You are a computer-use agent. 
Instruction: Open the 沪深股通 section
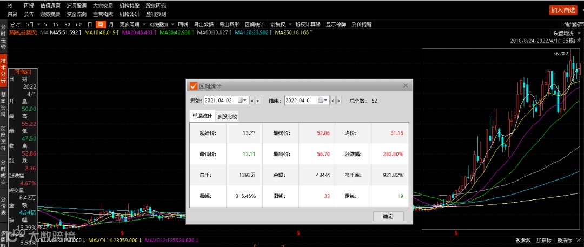pos(77,5)
